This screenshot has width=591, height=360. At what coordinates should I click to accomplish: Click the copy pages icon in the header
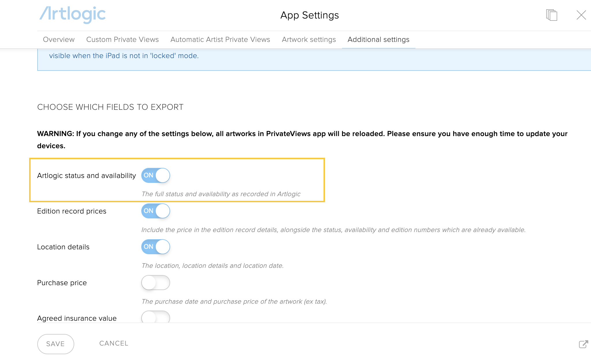point(551,15)
